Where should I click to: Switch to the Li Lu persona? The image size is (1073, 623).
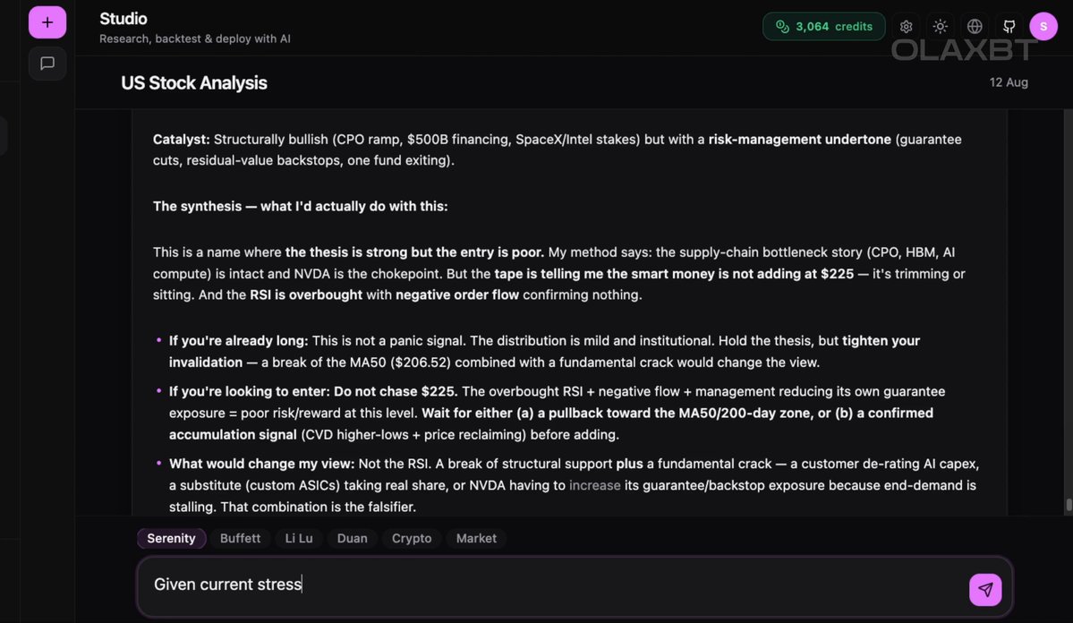point(299,538)
